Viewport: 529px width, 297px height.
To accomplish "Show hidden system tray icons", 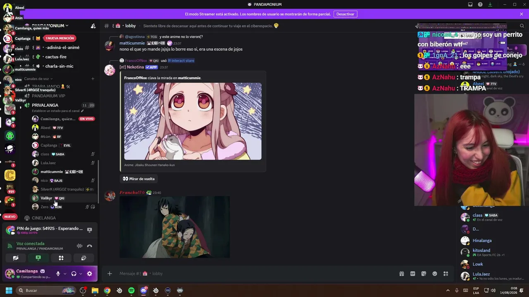I will coord(448,290).
